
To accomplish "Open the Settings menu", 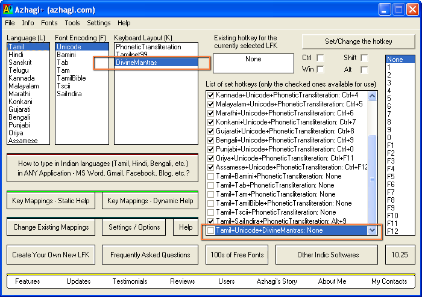I will pyautogui.click(x=98, y=23).
